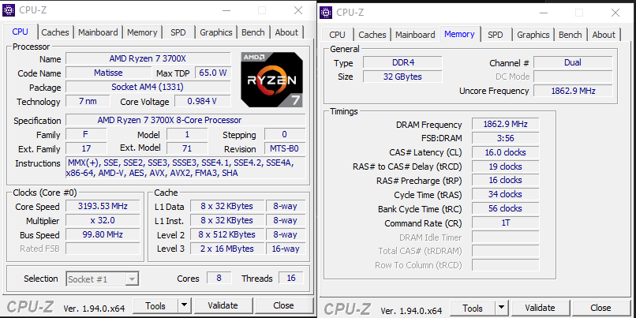Click the Threads value 16
636x318 pixels.
(x=291, y=279)
